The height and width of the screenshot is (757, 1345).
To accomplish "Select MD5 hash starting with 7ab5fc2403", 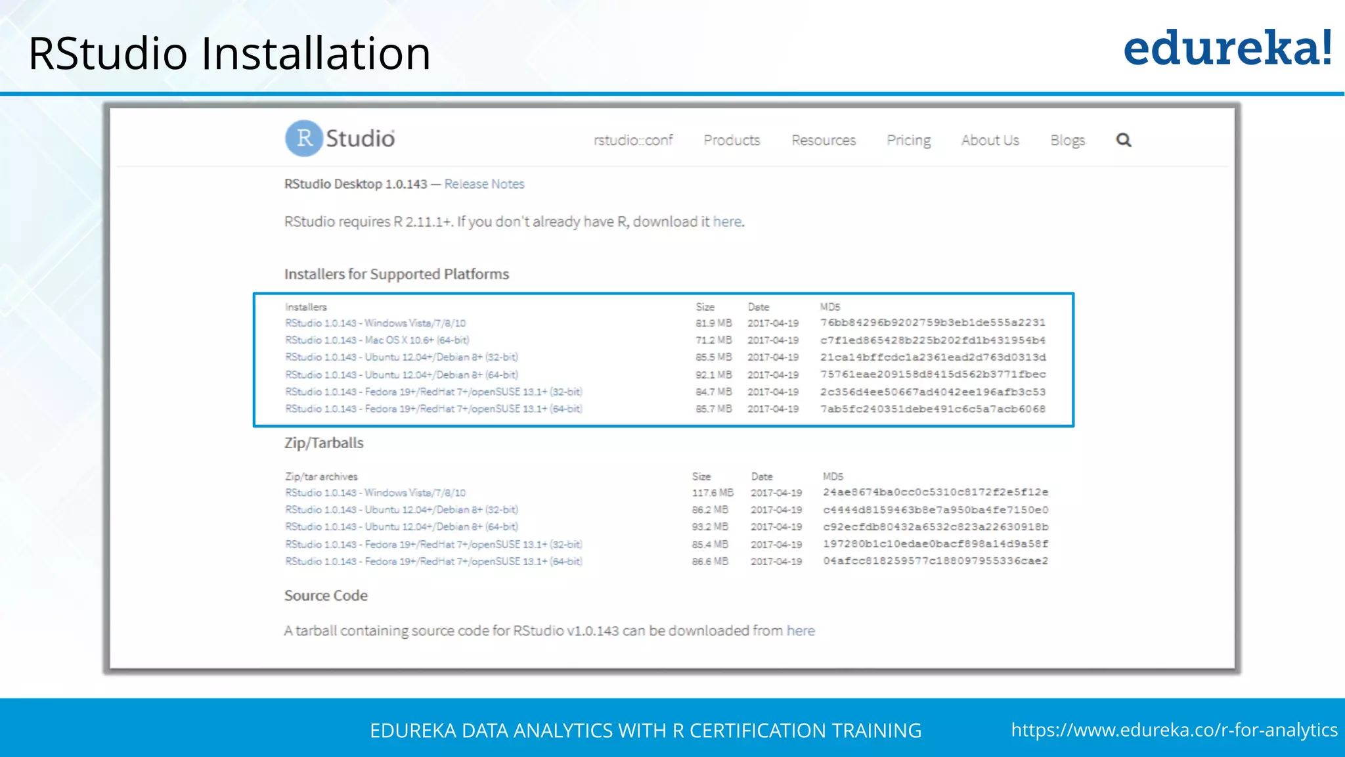I will click(933, 409).
